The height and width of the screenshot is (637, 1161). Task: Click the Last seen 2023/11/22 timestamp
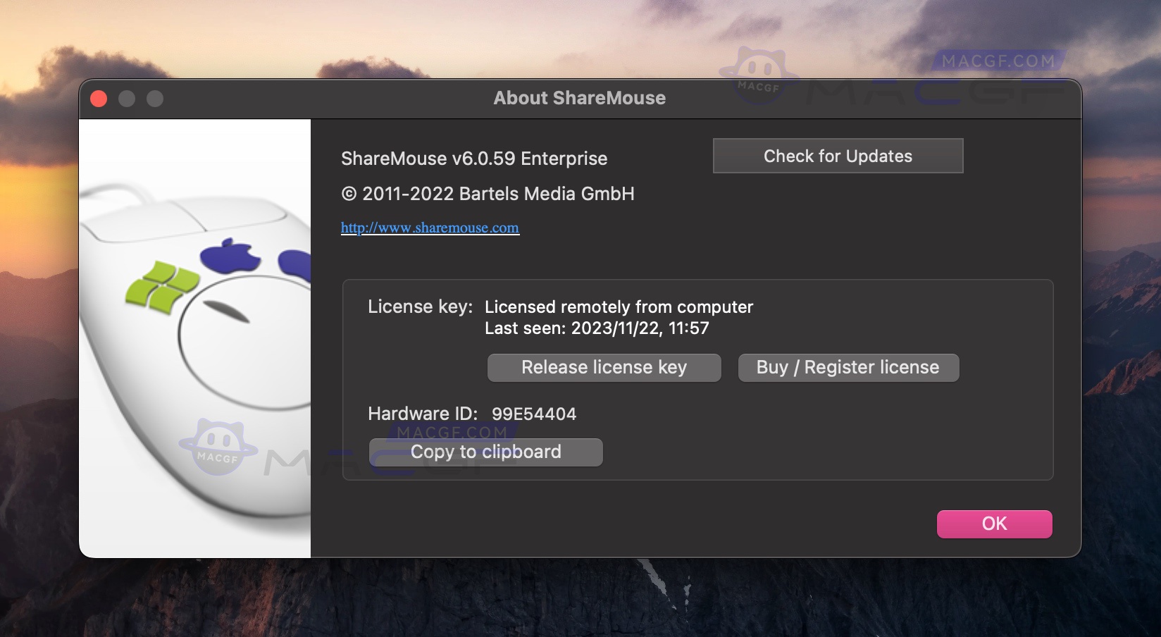(x=596, y=328)
